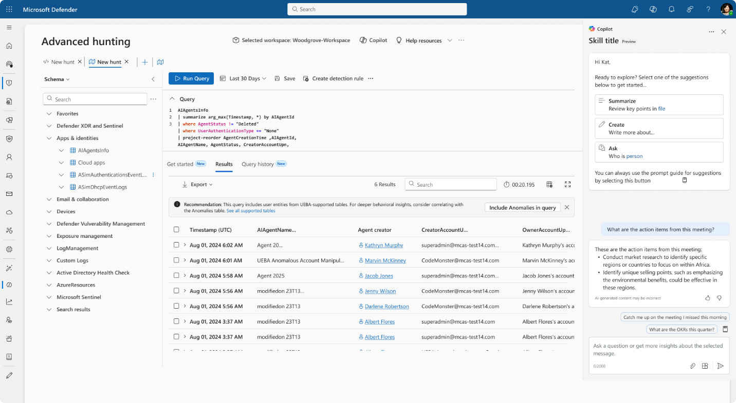Screen dimensions: 736x403
Task: Open the Last 30 Days time range selector
Action: (x=243, y=78)
